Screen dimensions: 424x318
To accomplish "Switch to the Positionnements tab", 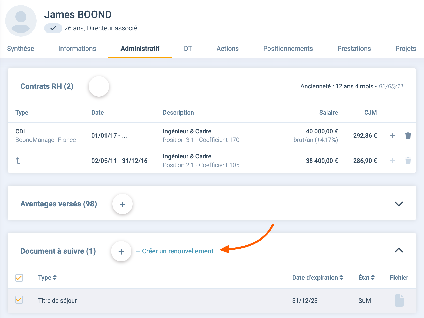I will pyautogui.click(x=288, y=49).
